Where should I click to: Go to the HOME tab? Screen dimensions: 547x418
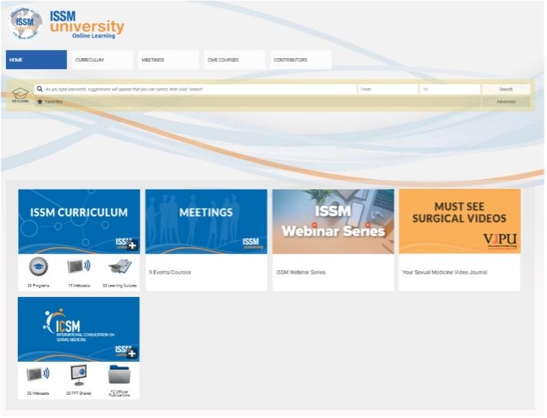(36, 60)
